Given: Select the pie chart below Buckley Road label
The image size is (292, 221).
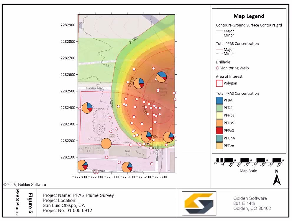Looking at the screenshot, I should pyautogui.click(x=87, y=108).
